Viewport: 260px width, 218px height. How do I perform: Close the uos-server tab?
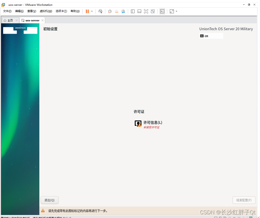pos(42,20)
